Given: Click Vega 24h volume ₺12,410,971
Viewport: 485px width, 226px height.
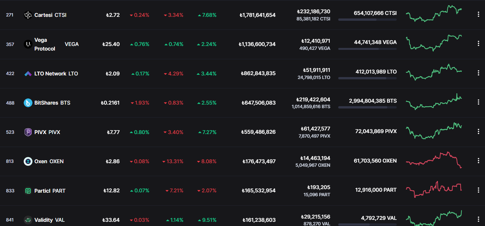Looking at the screenshot, I should (x=316, y=41).
